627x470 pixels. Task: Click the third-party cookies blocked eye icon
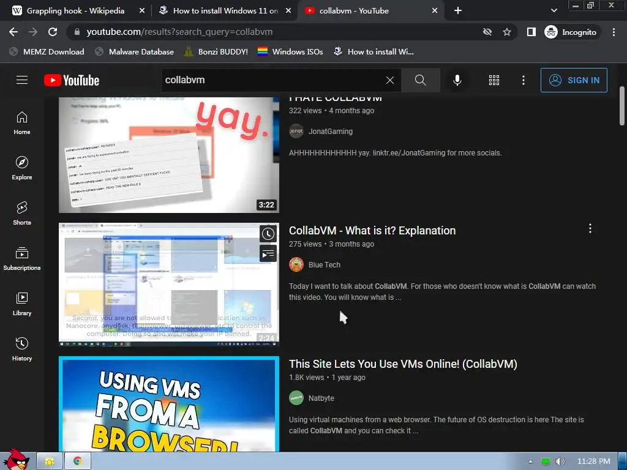click(x=487, y=32)
